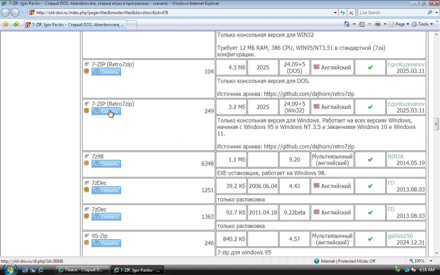Click the green checkmark in the 7z98 row
Viewport: 440px width, 275px height.
click(370, 160)
